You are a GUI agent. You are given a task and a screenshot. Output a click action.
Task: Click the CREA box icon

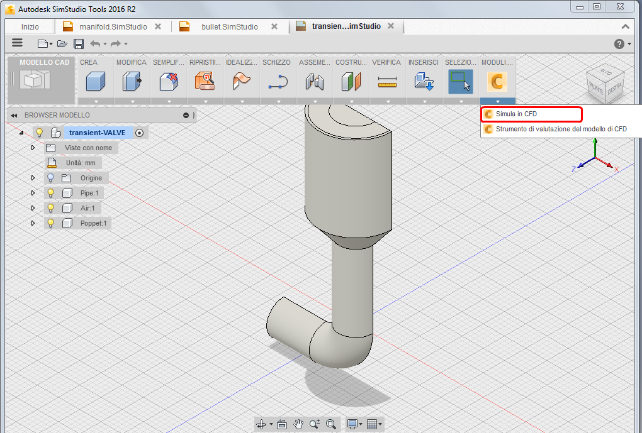[96, 81]
